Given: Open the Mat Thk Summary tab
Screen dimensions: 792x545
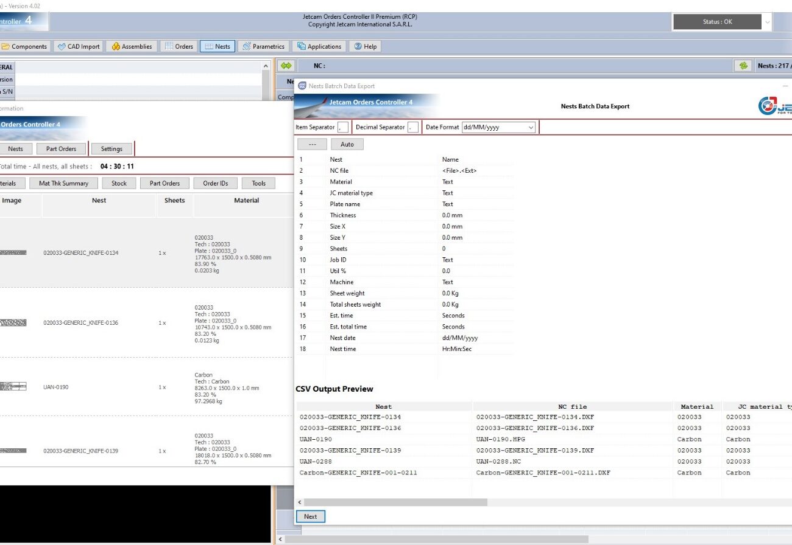Looking at the screenshot, I should click(x=63, y=183).
